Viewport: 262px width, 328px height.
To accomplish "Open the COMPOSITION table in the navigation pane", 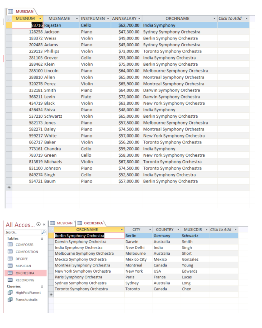I will click(x=27, y=252).
